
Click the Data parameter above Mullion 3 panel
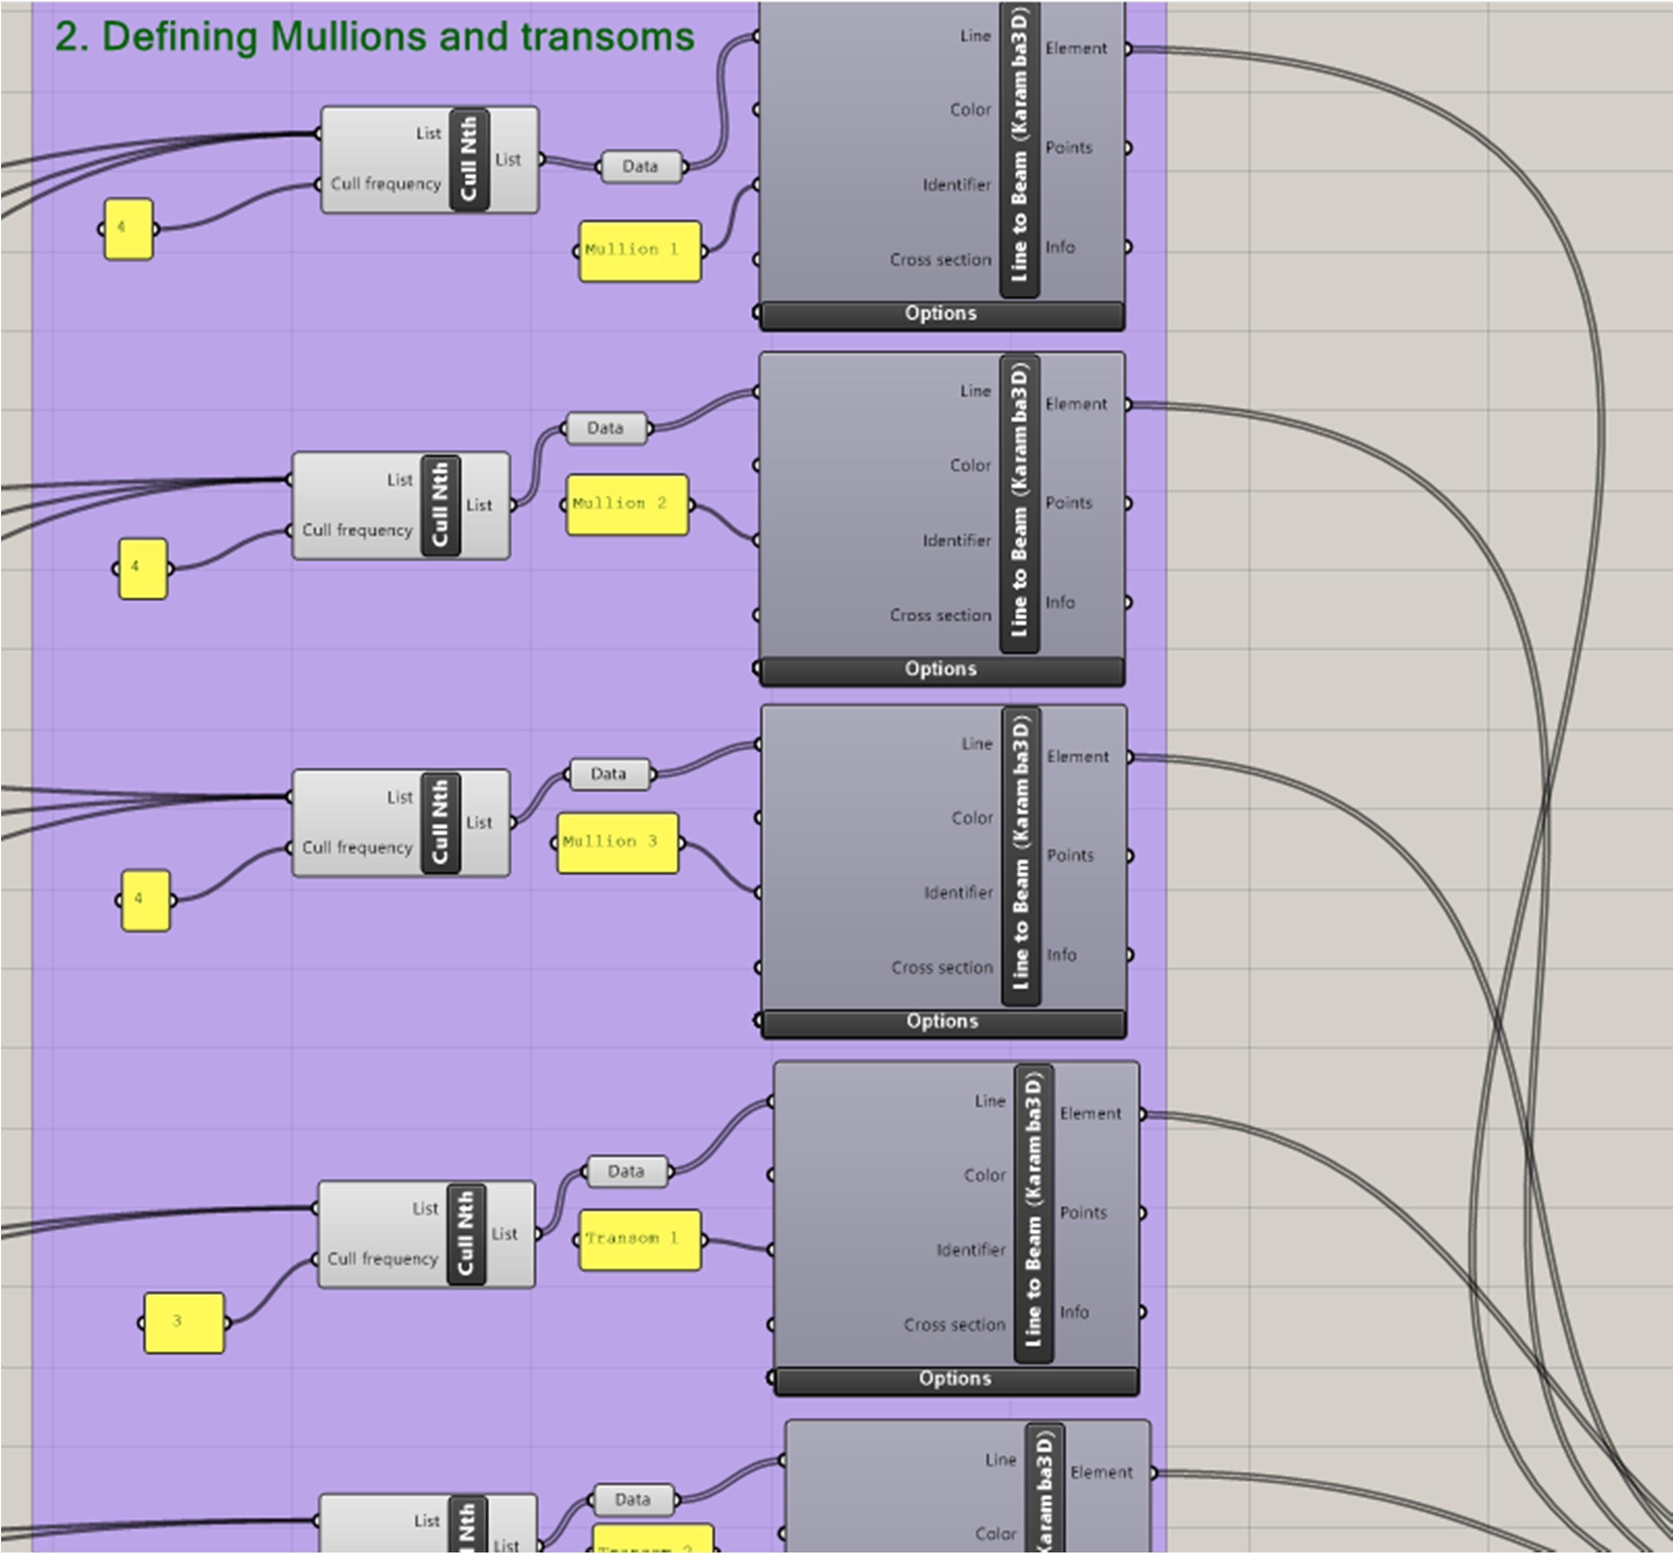click(x=608, y=774)
